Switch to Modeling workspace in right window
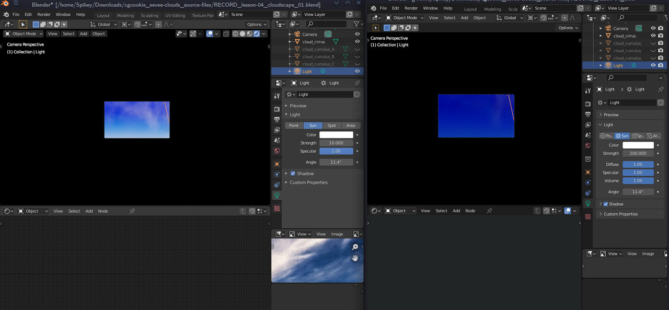The height and width of the screenshot is (310, 669). pyautogui.click(x=492, y=9)
